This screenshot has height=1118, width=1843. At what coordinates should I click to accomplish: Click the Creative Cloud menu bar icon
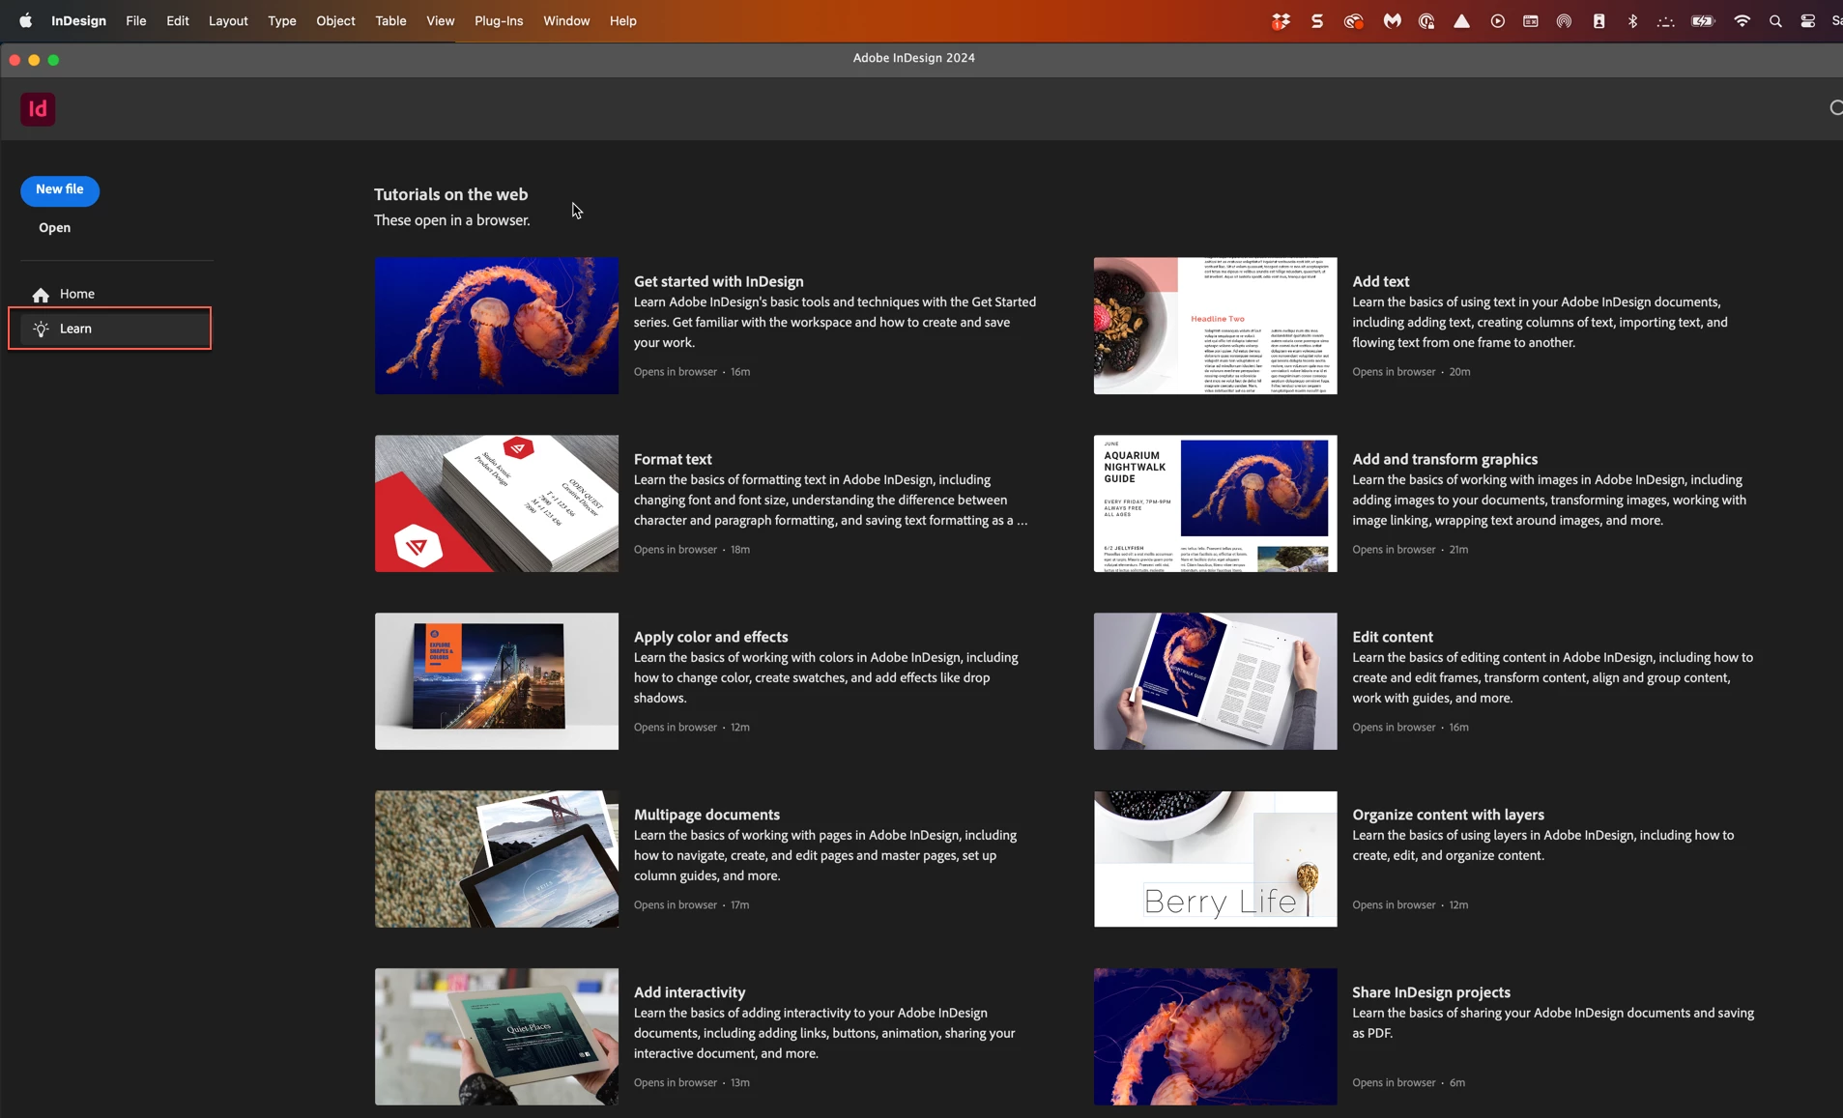click(1353, 20)
